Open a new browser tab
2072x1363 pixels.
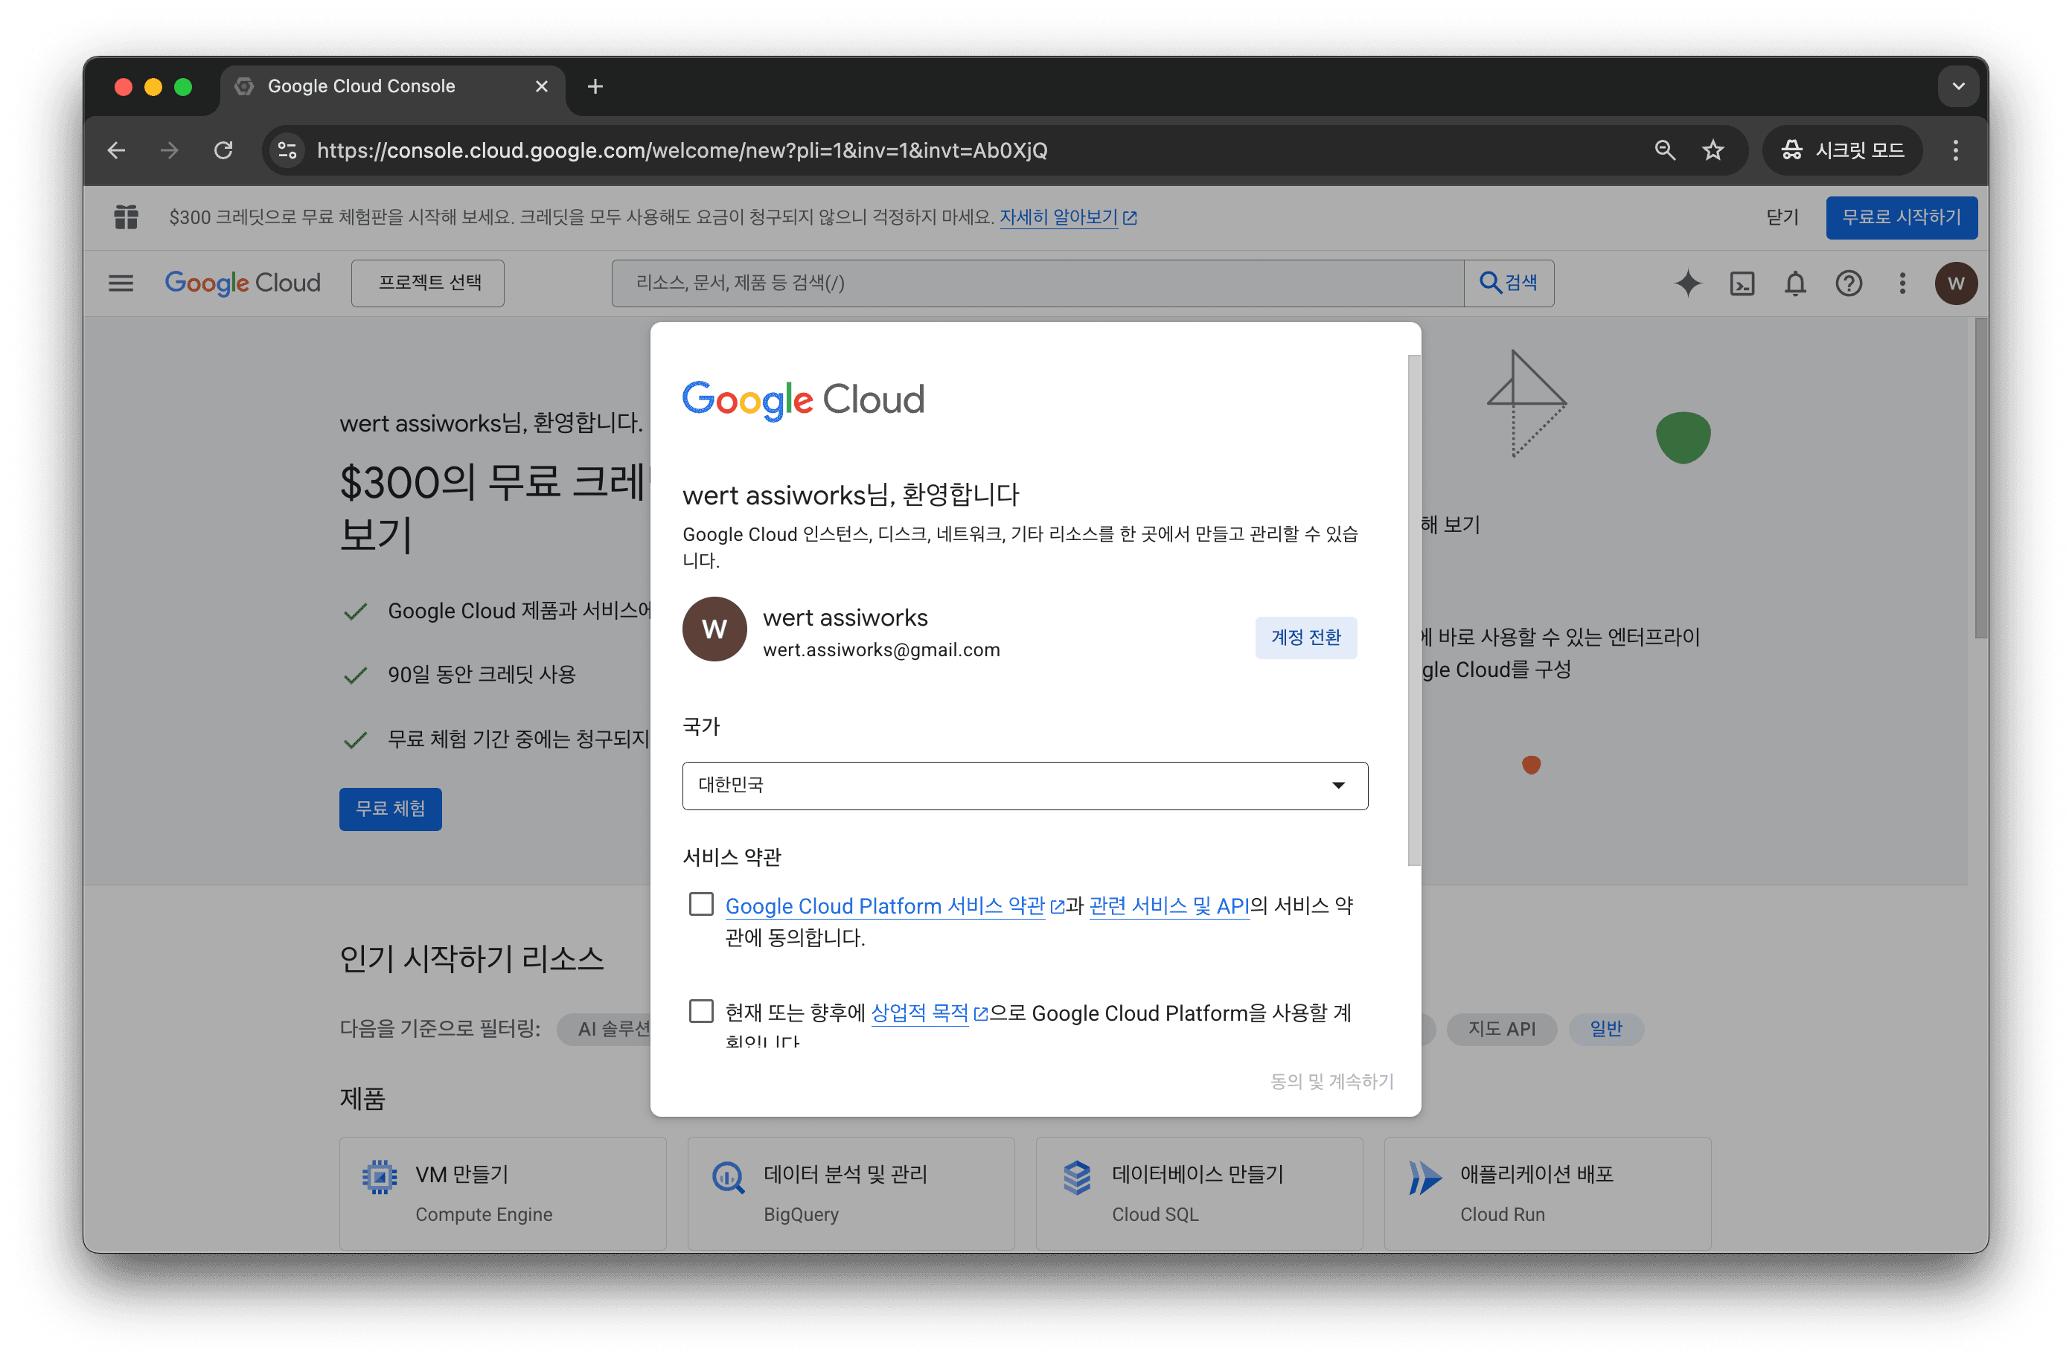point(595,86)
